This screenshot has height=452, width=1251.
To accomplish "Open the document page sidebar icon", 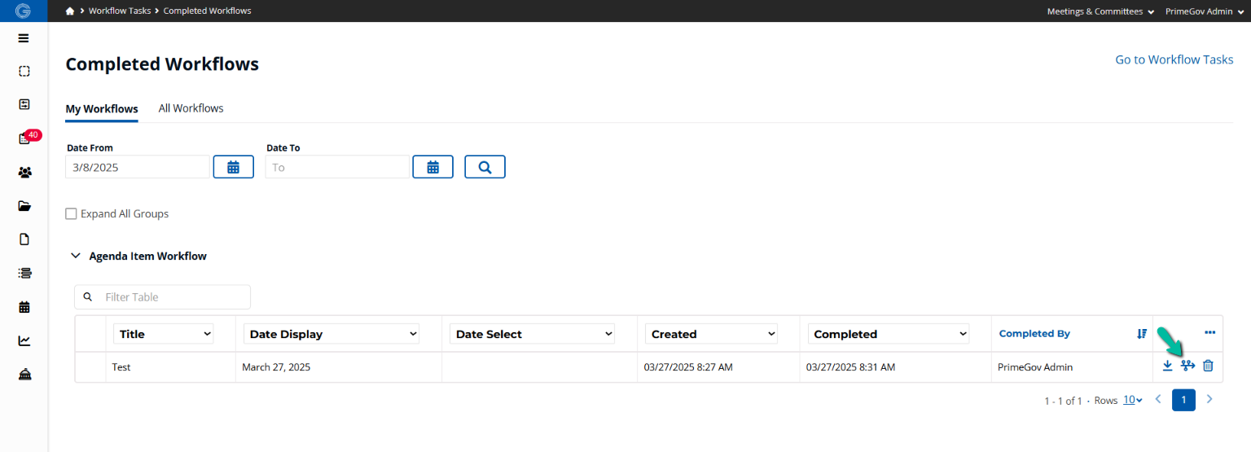I will (24, 239).
